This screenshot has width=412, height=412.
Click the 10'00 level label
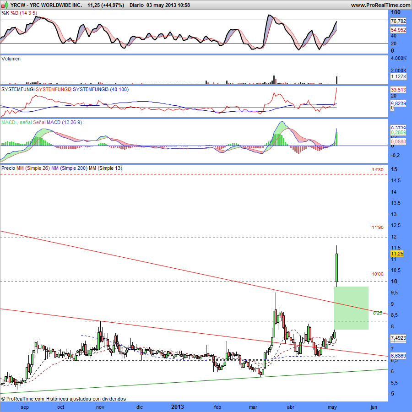[x=378, y=274]
